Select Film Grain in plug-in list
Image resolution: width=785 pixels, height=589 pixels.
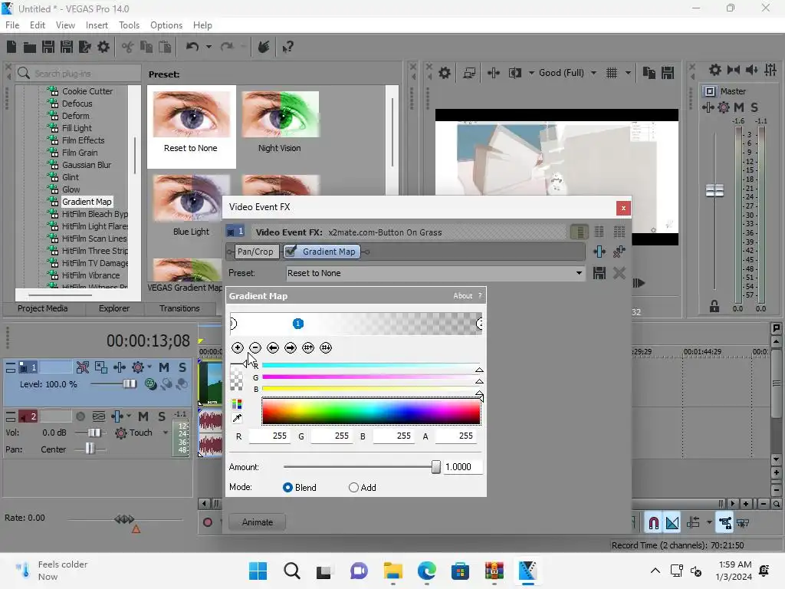pyautogui.click(x=80, y=153)
